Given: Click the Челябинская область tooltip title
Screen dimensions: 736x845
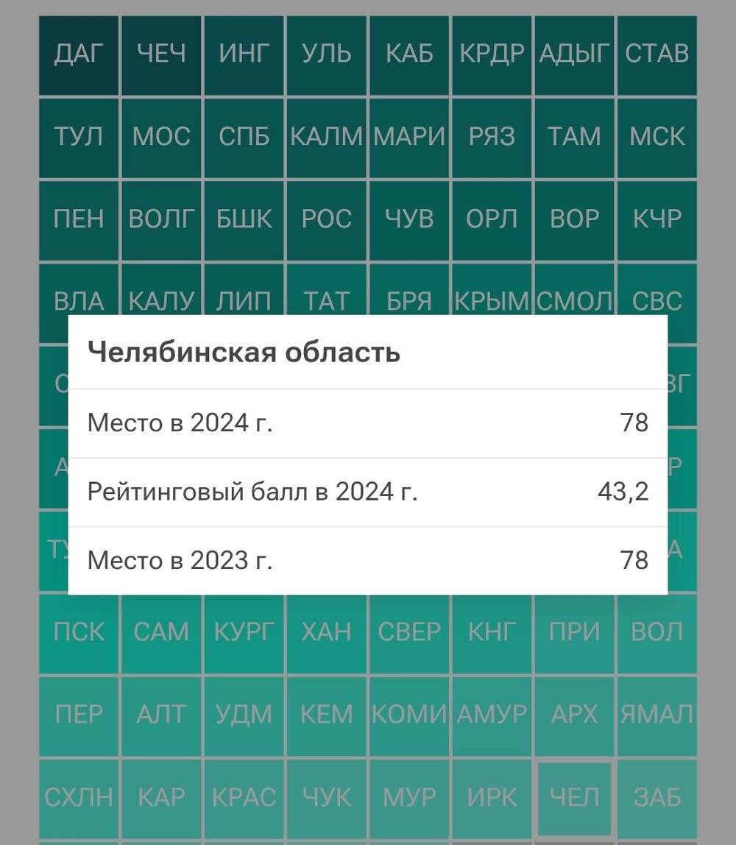Looking at the screenshot, I should tap(244, 353).
